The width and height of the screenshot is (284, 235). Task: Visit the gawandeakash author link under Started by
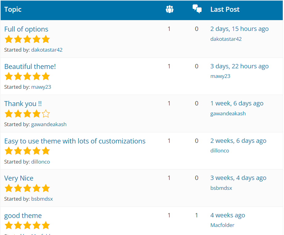[x=49, y=124]
